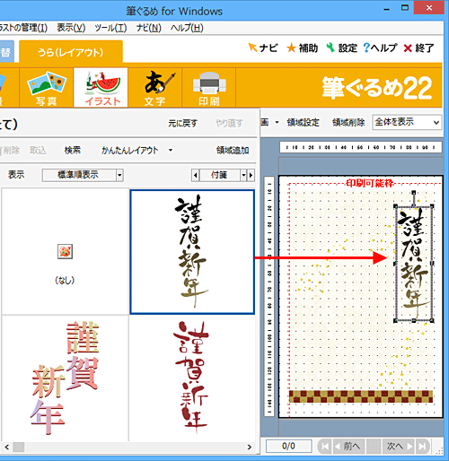Open the 写真 (photo) tool
The width and height of the screenshot is (449, 461).
pyautogui.click(x=47, y=87)
